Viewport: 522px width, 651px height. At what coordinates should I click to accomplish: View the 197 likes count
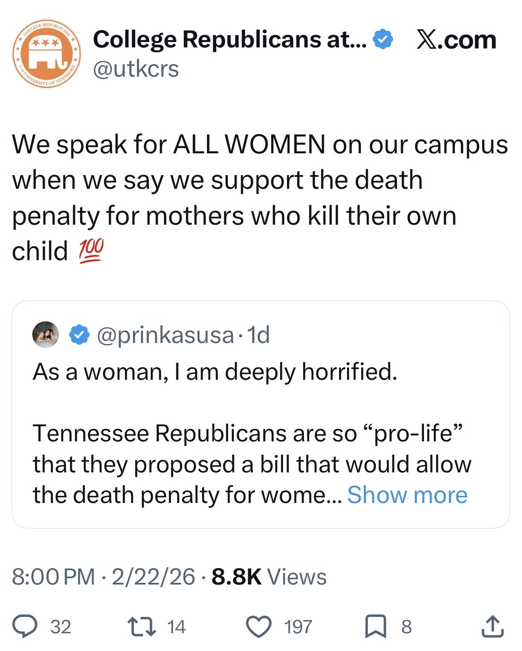click(298, 627)
